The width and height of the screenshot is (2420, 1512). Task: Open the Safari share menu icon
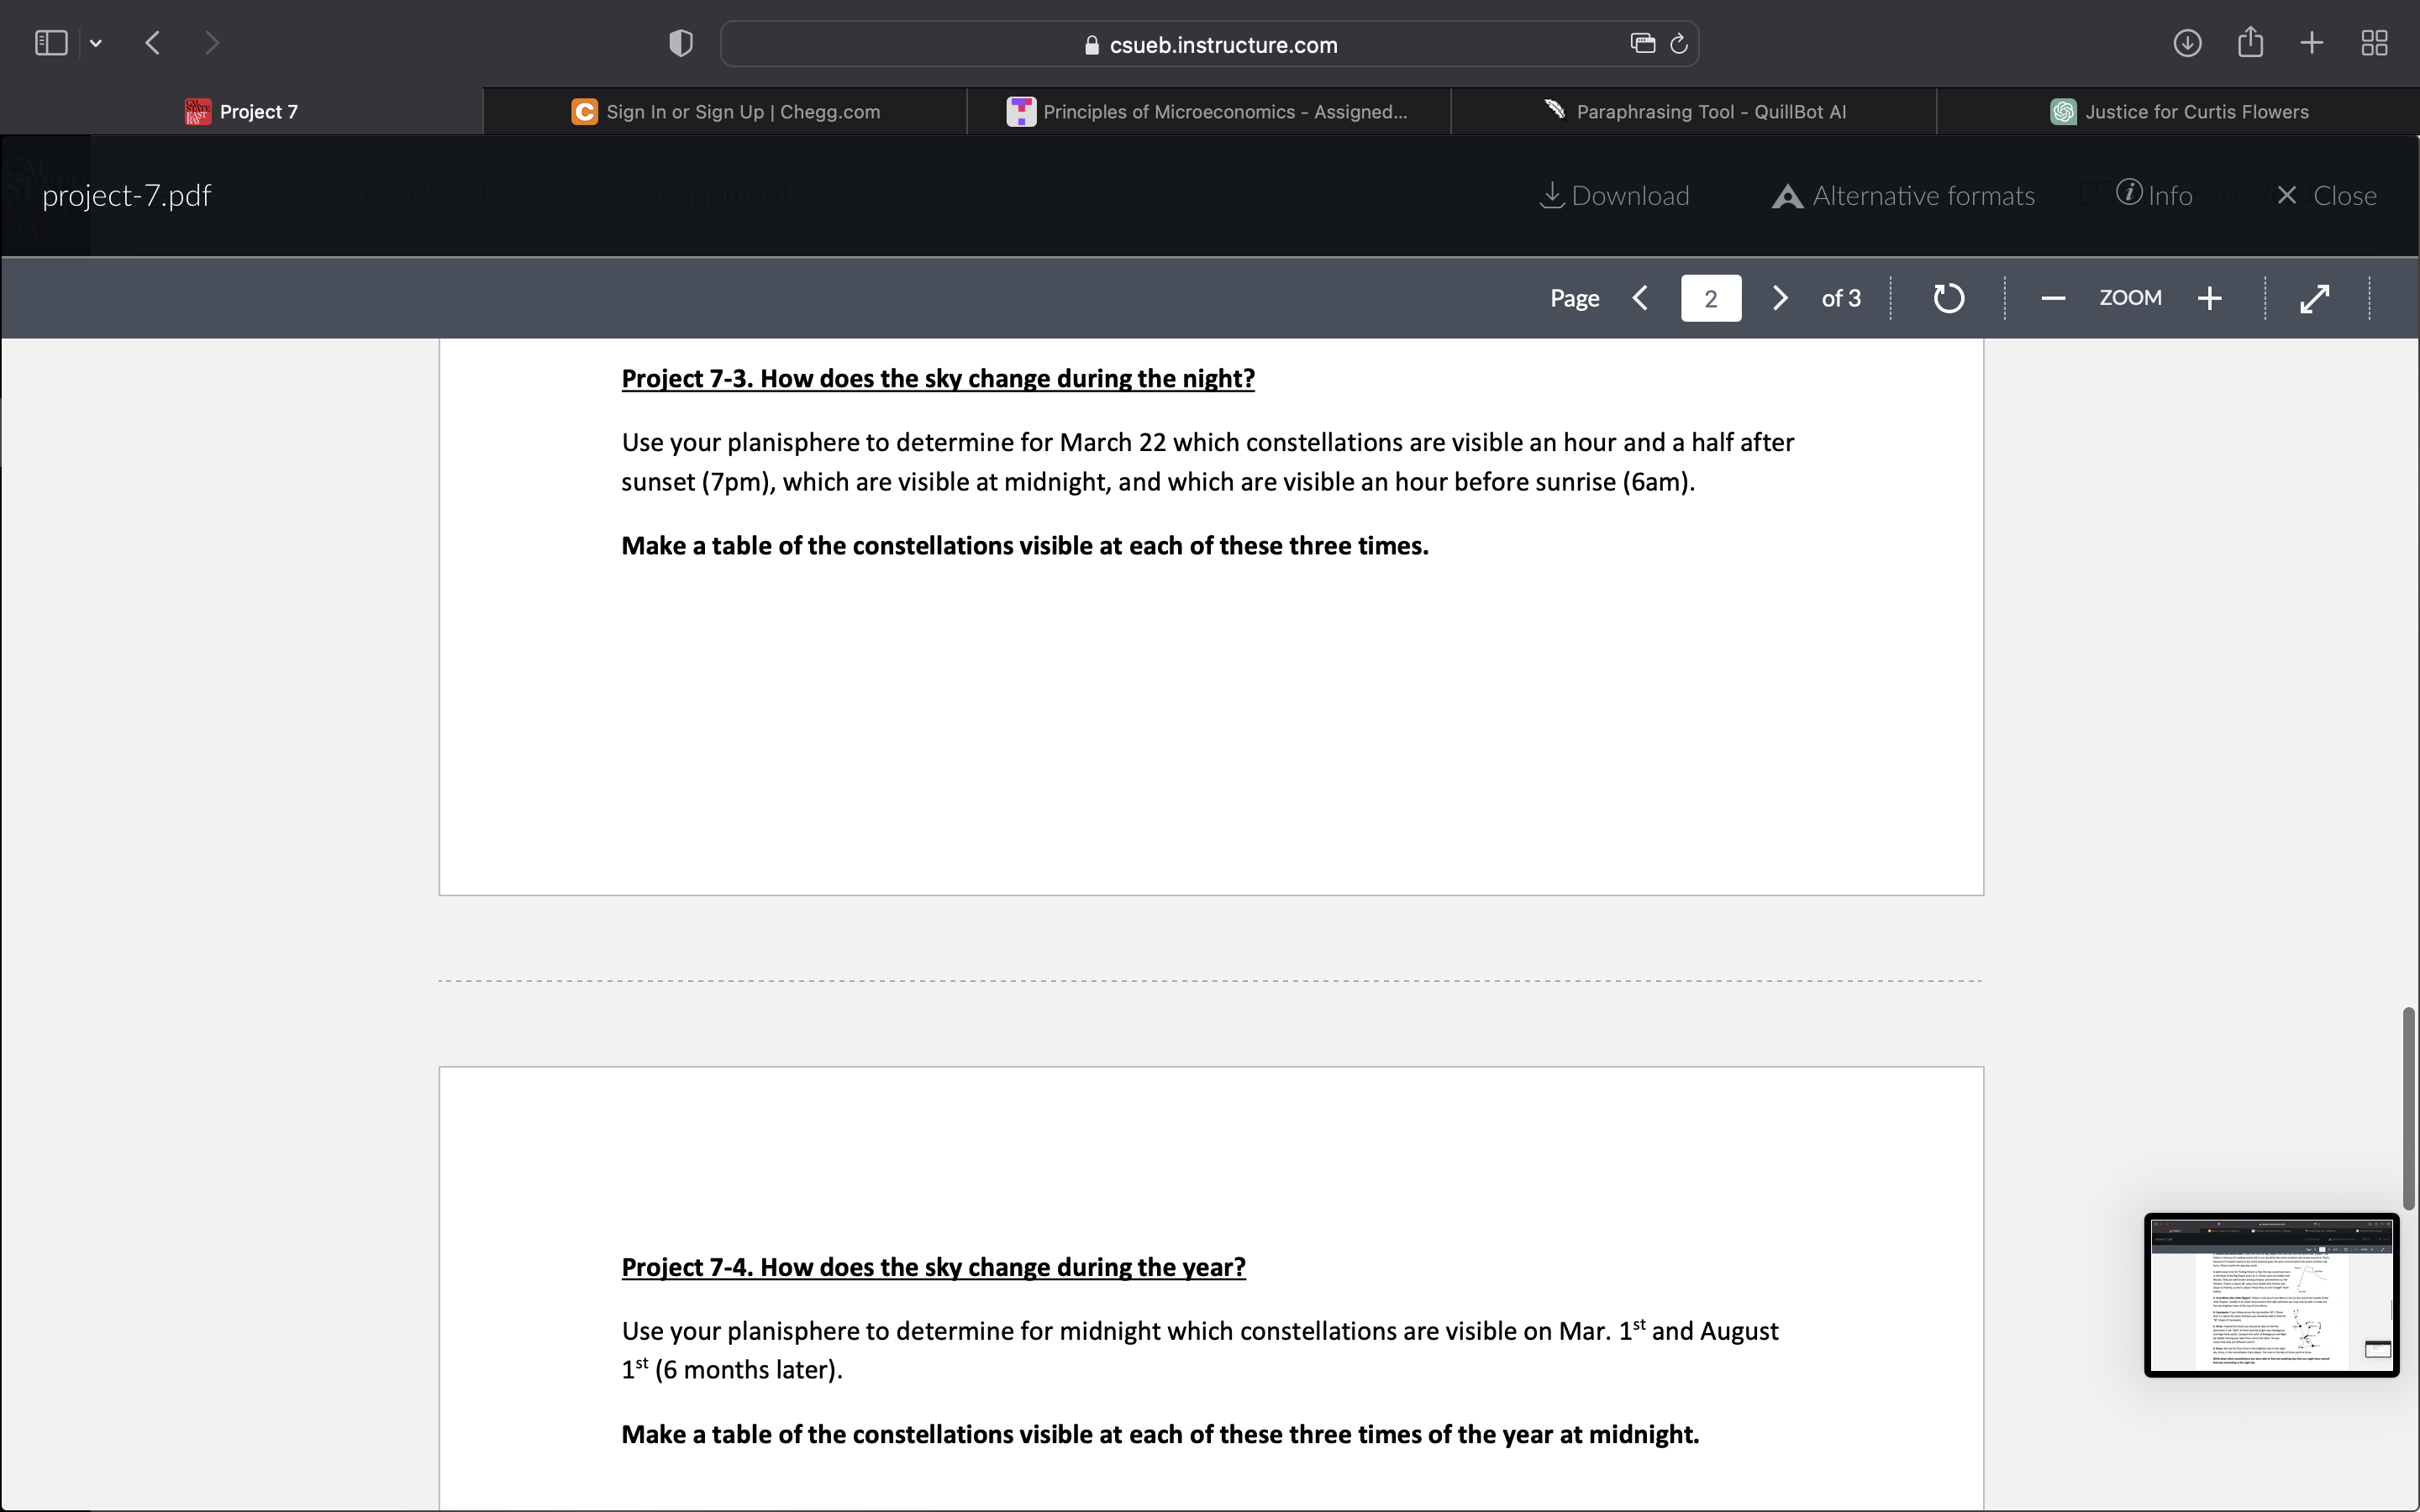tap(2250, 43)
